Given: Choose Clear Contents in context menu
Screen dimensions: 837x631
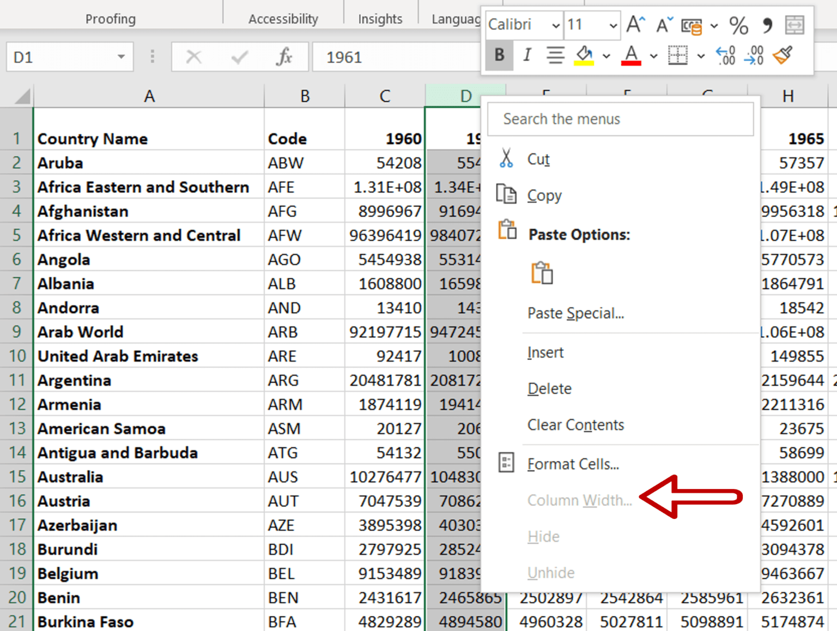Looking at the screenshot, I should (575, 425).
